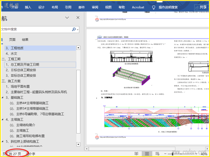
Task: Close the navigation pane
Action: (x=78, y=18)
